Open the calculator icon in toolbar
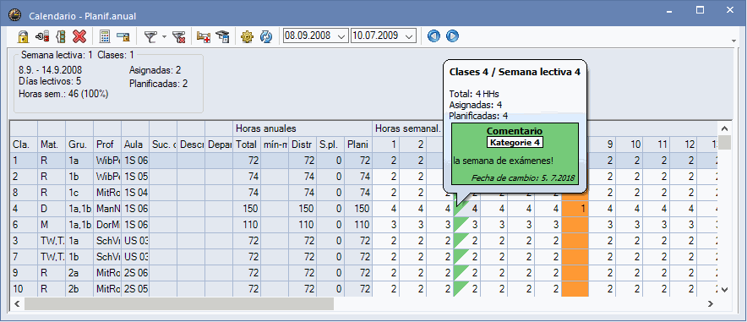This screenshot has width=747, height=322. [105, 36]
